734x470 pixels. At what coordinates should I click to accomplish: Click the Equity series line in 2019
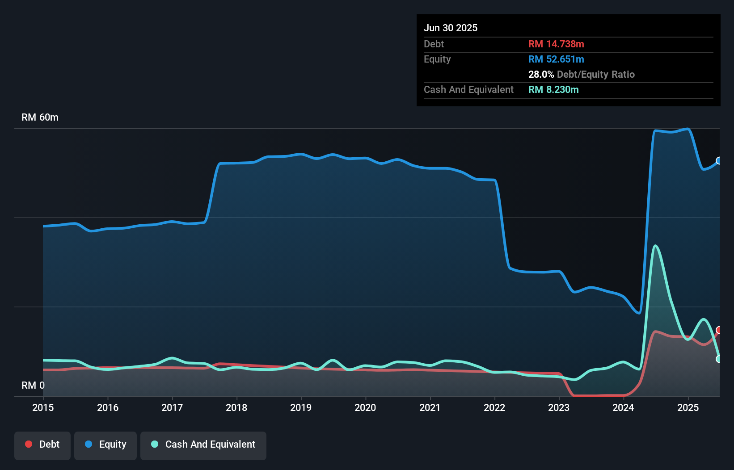(301, 154)
